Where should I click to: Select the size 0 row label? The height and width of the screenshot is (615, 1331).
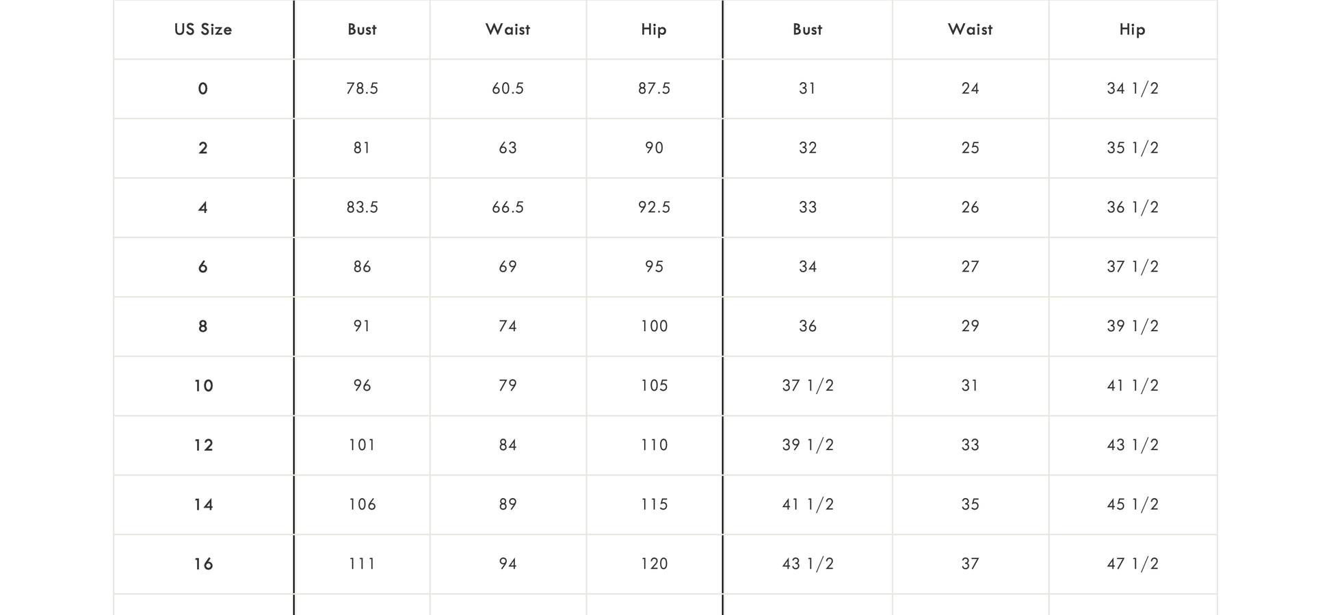[x=203, y=89]
